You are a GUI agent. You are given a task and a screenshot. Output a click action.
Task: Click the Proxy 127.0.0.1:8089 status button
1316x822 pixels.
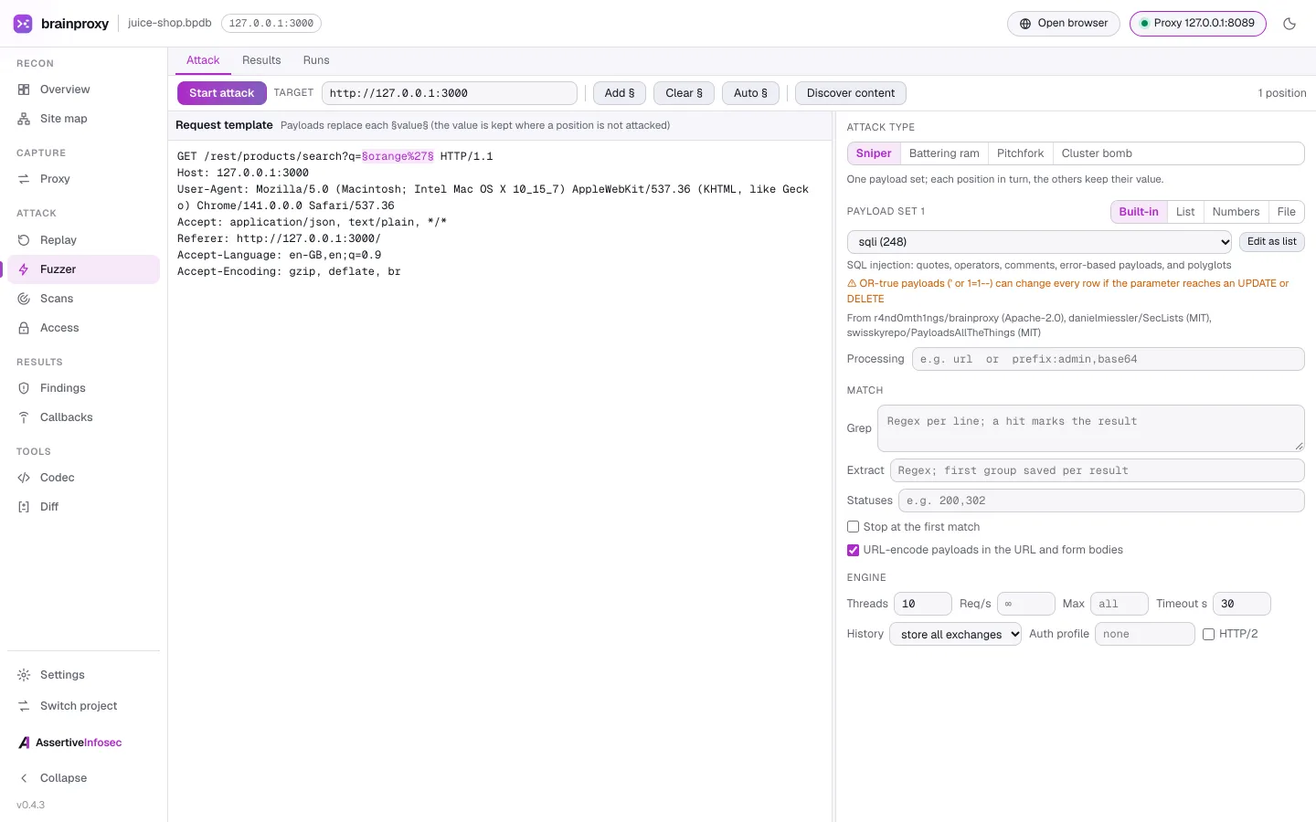click(x=1198, y=24)
